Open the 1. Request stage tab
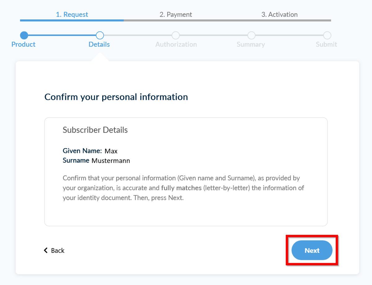372x285 pixels. [72, 15]
